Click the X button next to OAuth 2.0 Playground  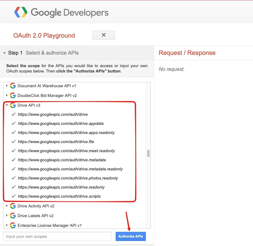click(x=104, y=35)
